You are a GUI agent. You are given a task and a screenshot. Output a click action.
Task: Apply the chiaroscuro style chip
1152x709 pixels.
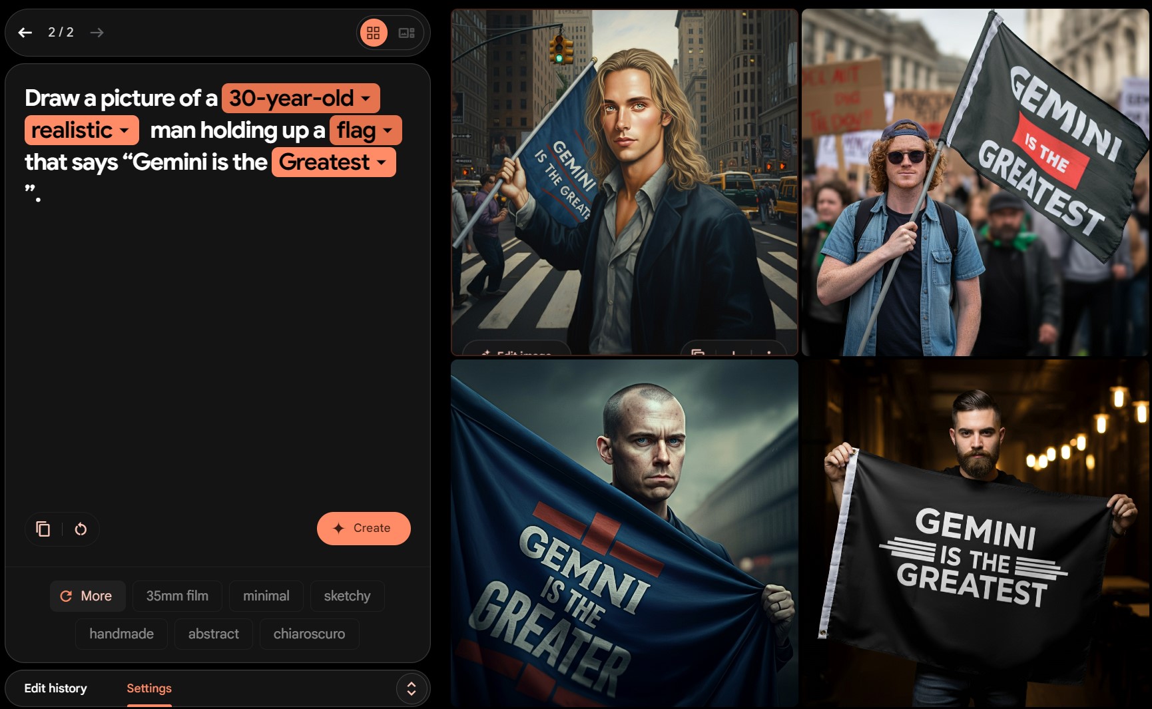tap(310, 634)
